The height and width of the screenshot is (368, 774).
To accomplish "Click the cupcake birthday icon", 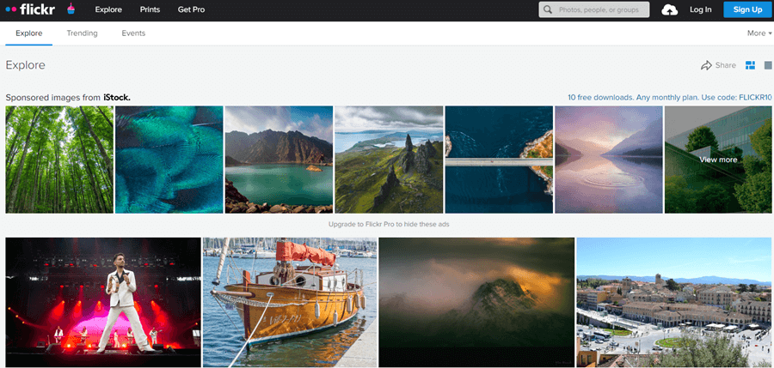I will 71,9.
